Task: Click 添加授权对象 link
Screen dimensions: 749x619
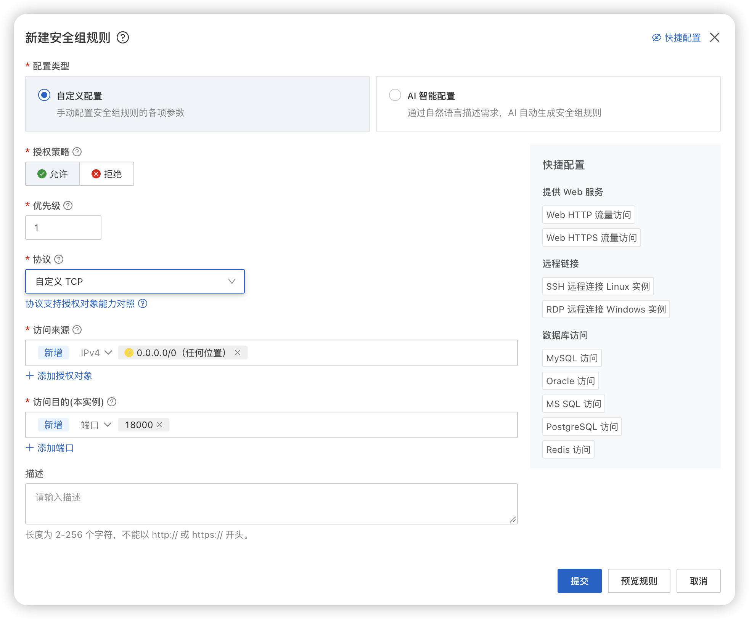Action: click(x=59, y=376)
